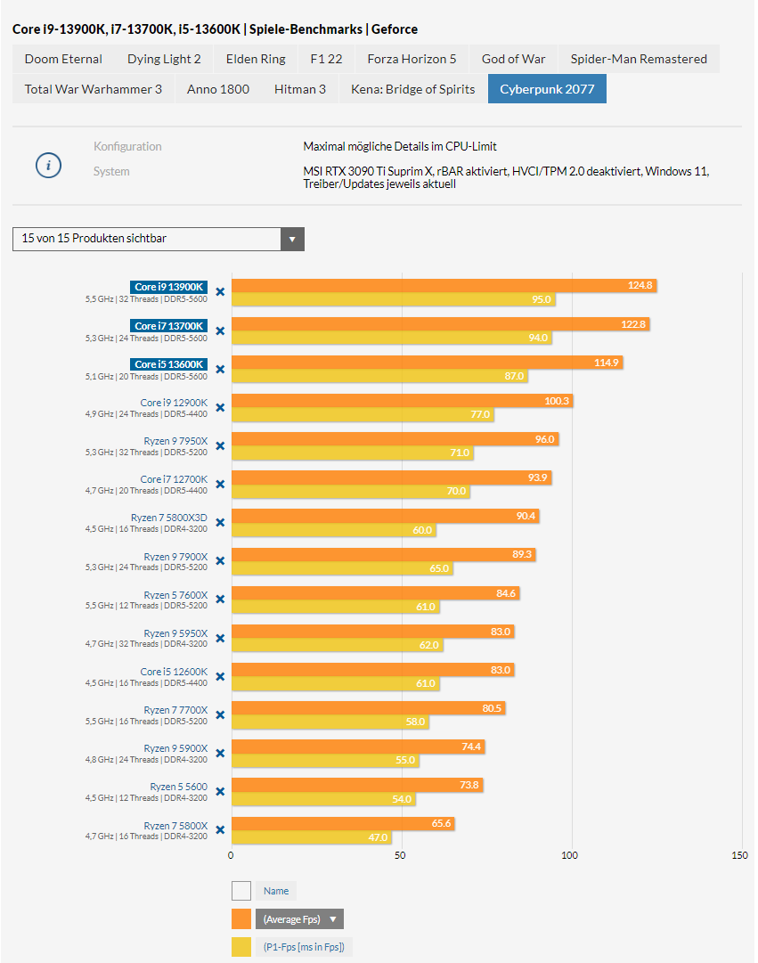Remove Ryzen 5 7600X with its X icon
The height and width of the screenshot is (963, 758).
220,600
